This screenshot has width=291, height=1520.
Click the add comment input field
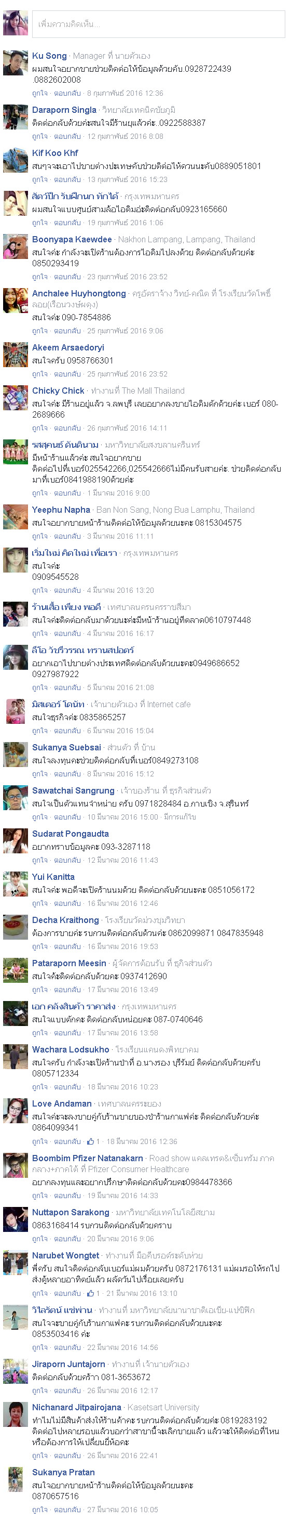(158, 24)
